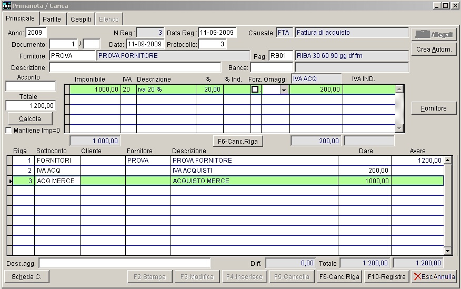Toggle the Mantiene Imp=0 checkbox
Viewport: 461px width, 289px height.
coord(9,130)
